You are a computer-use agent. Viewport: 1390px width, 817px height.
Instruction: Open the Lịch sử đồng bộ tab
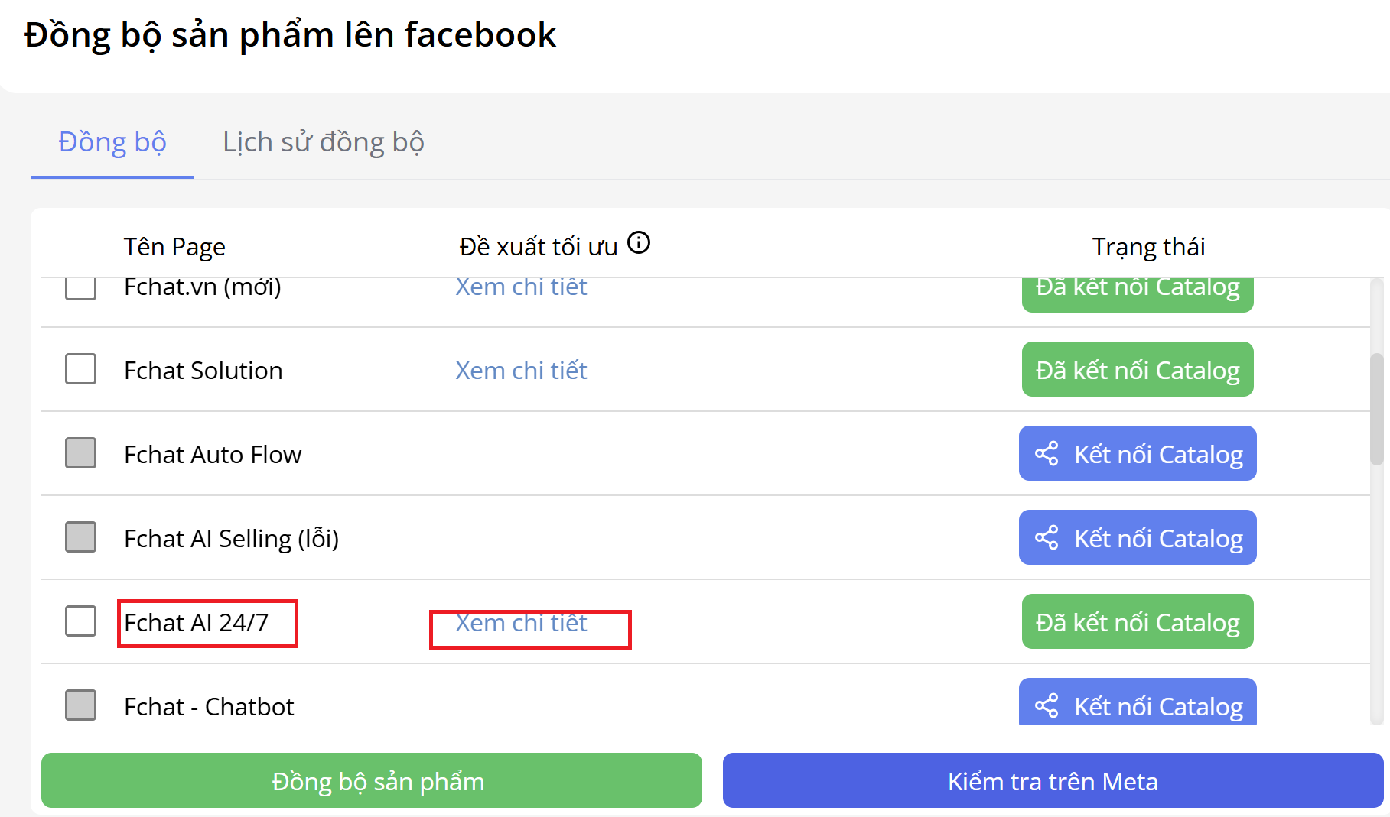(x=323, y=142)
